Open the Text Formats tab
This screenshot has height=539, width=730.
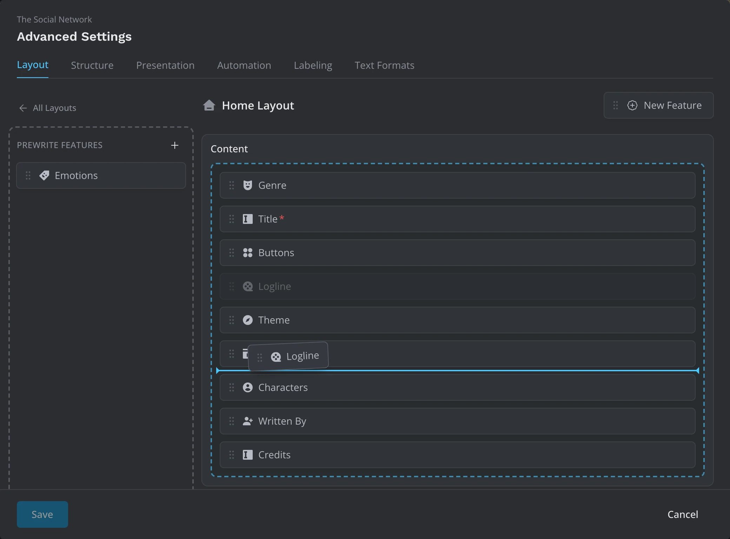pyautogui.click(x=384, y=65)
